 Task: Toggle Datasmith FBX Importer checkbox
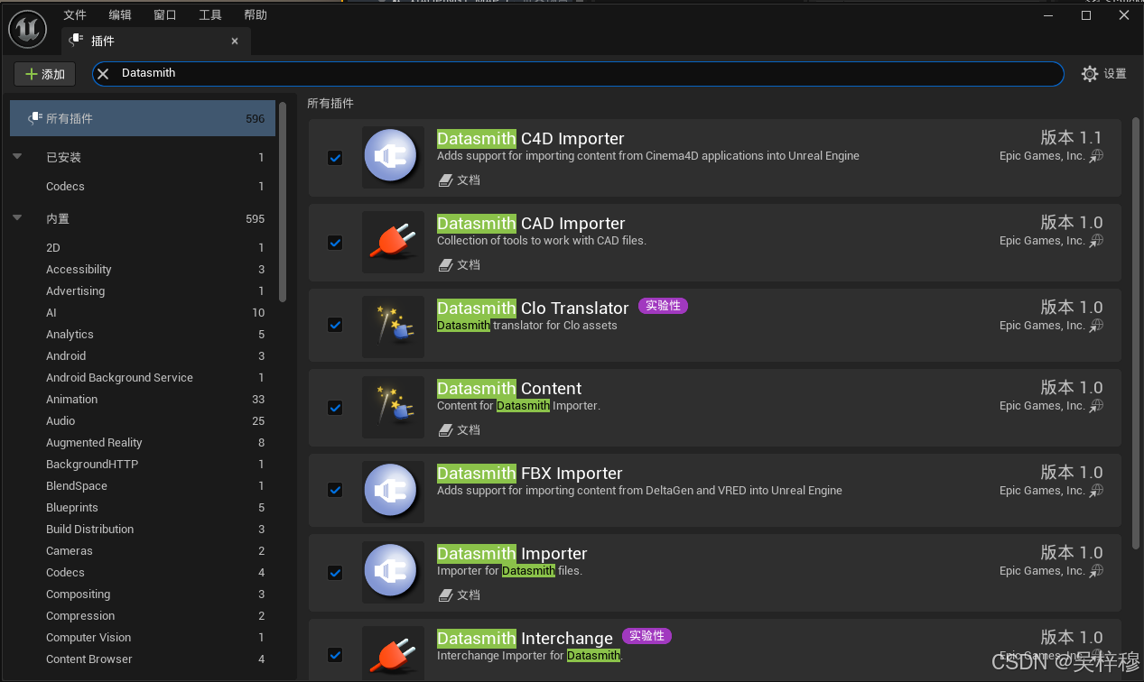335,490
